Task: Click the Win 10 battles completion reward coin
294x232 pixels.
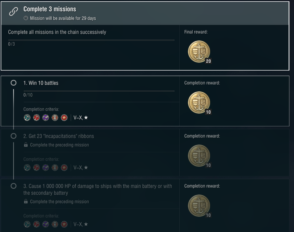Action: click(199, 103)
